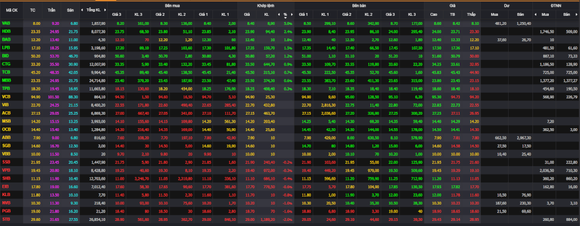Click VIB ask volume 2,816,30

[x=329, y=105]
